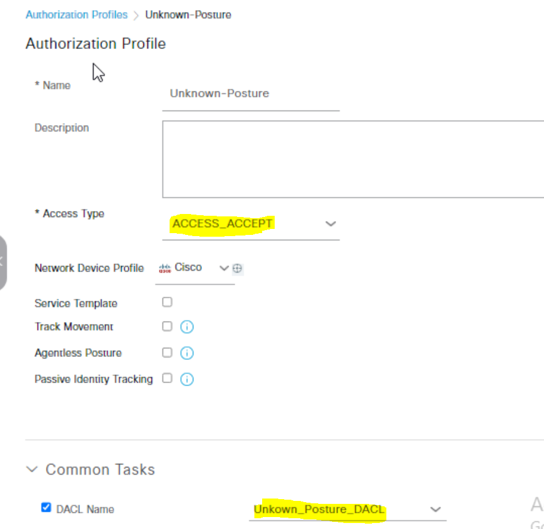Image resolution: width=544 pixels, height=529 pixels.
Task: Click the Agentless Posture info icon
Action: [x=187, y=353]
